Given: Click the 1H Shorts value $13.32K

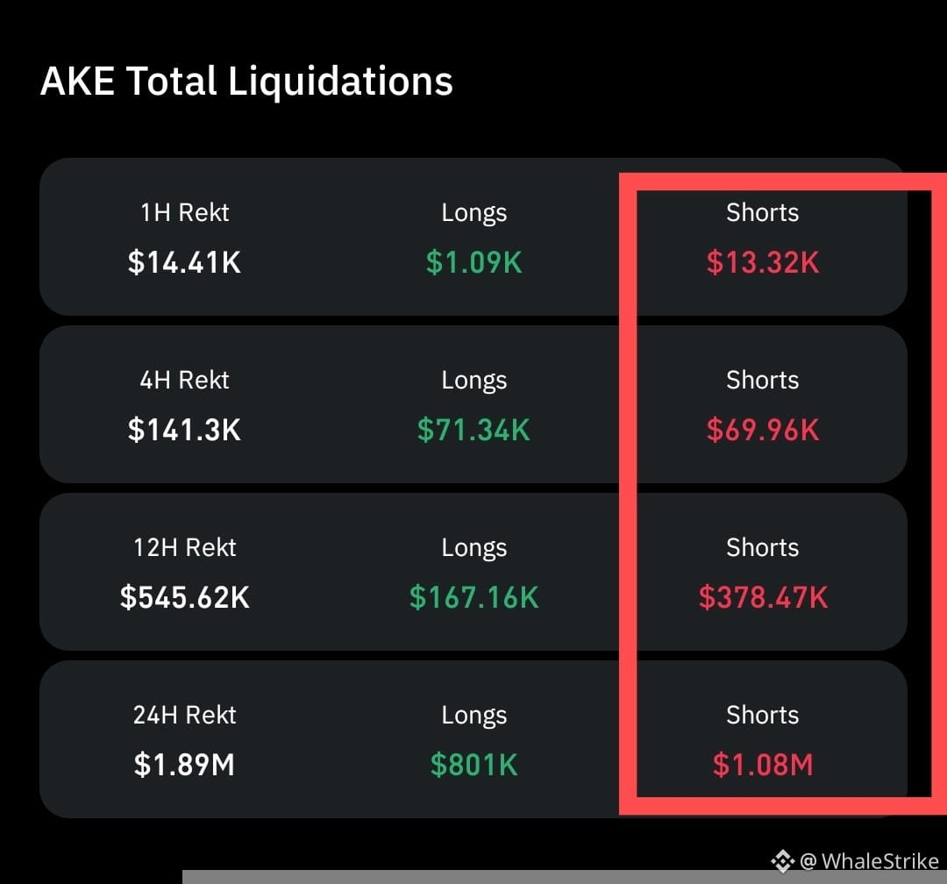Looking at the screenshot, I should 763,262.
